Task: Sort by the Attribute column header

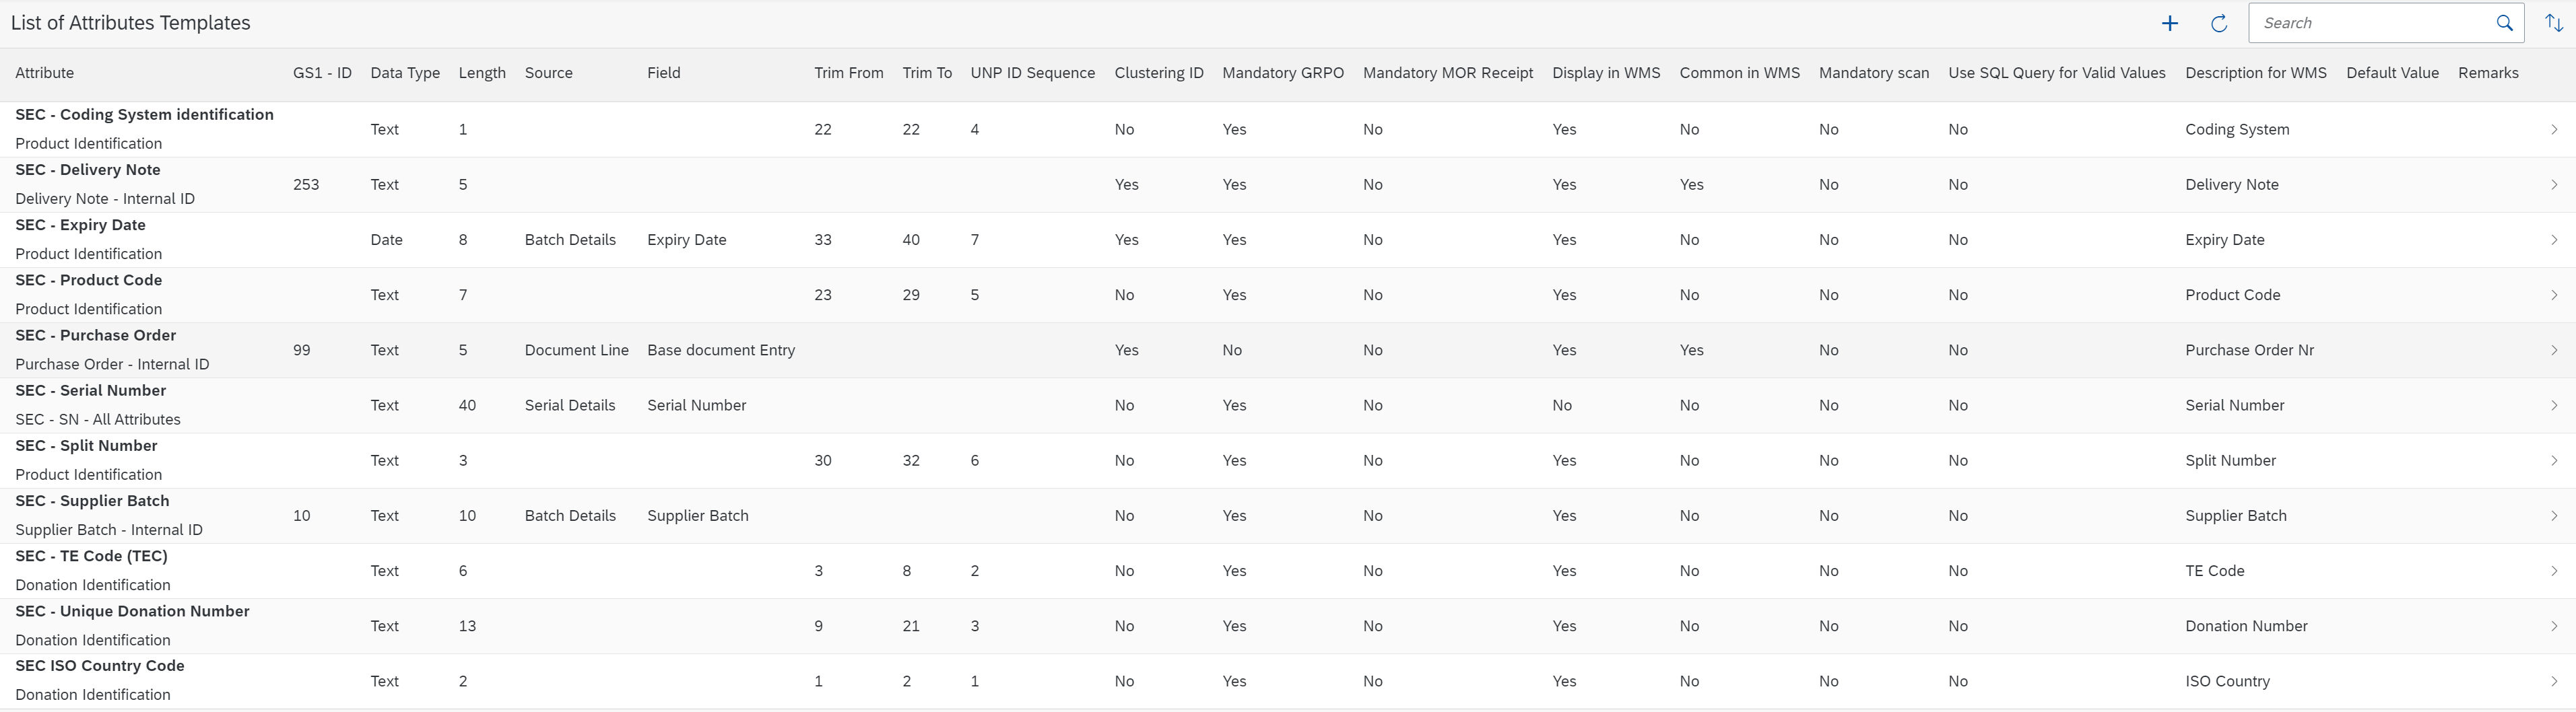Action: [45, 72]
